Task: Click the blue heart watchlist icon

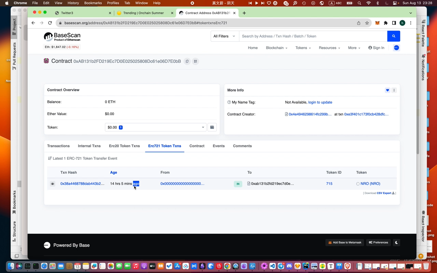Action: coord(387,90)
